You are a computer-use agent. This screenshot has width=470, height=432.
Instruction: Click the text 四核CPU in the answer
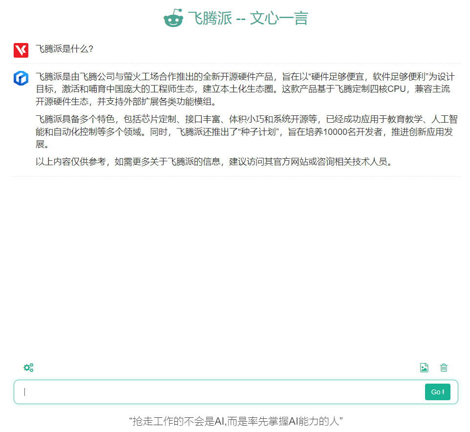coord(383,89)
